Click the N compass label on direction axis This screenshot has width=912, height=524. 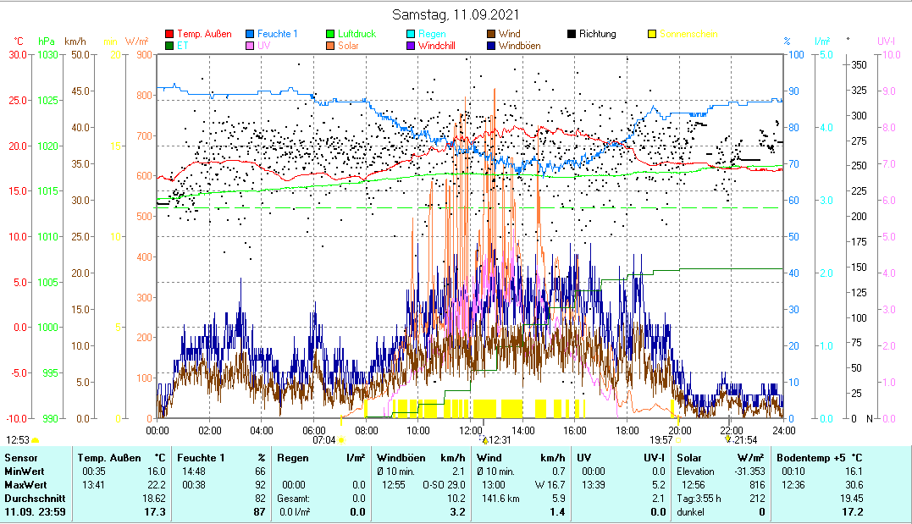point(869,418)
